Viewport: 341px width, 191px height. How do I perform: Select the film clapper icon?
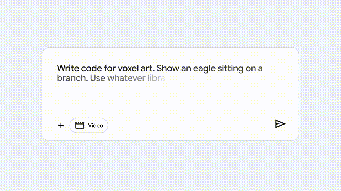pos(80,125)
